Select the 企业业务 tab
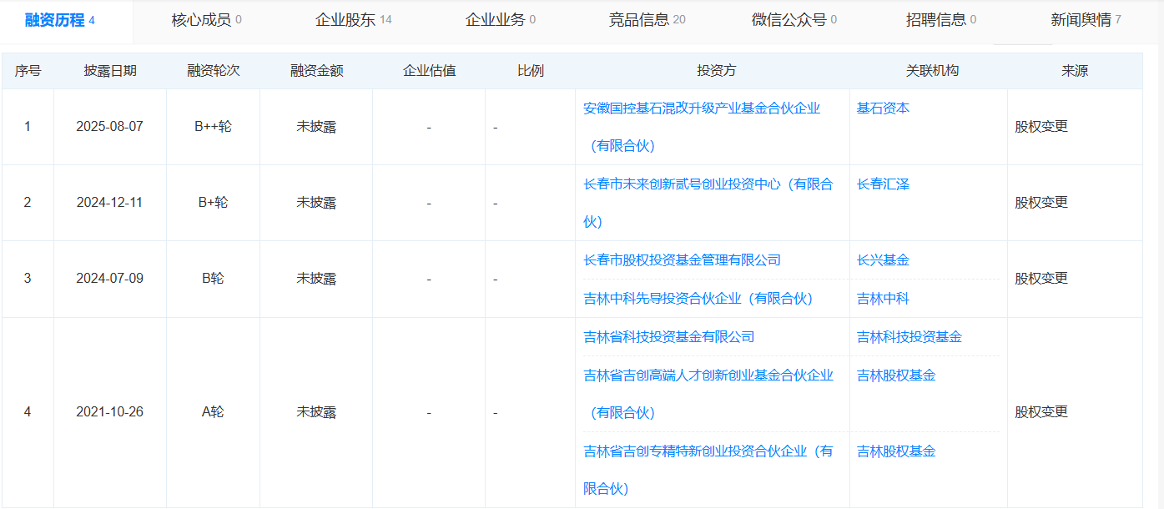The width and height of the screenshot is (1164, 509). [x=501, y=20]
